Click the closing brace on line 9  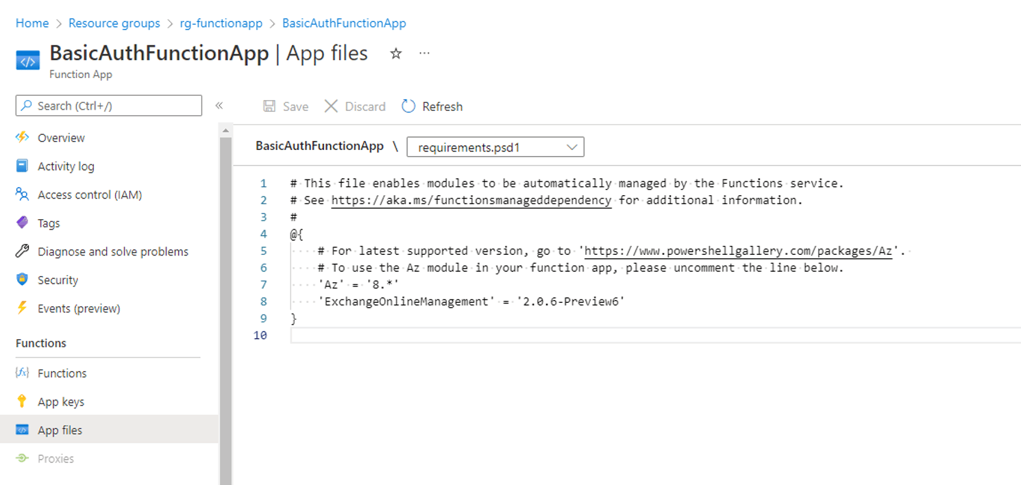pyautogui.click(x=294, y=319)
